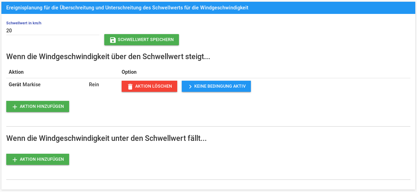The image size is (417, 192).
Task: Click the trash can icon for Markise
Action: pos(130,86)
